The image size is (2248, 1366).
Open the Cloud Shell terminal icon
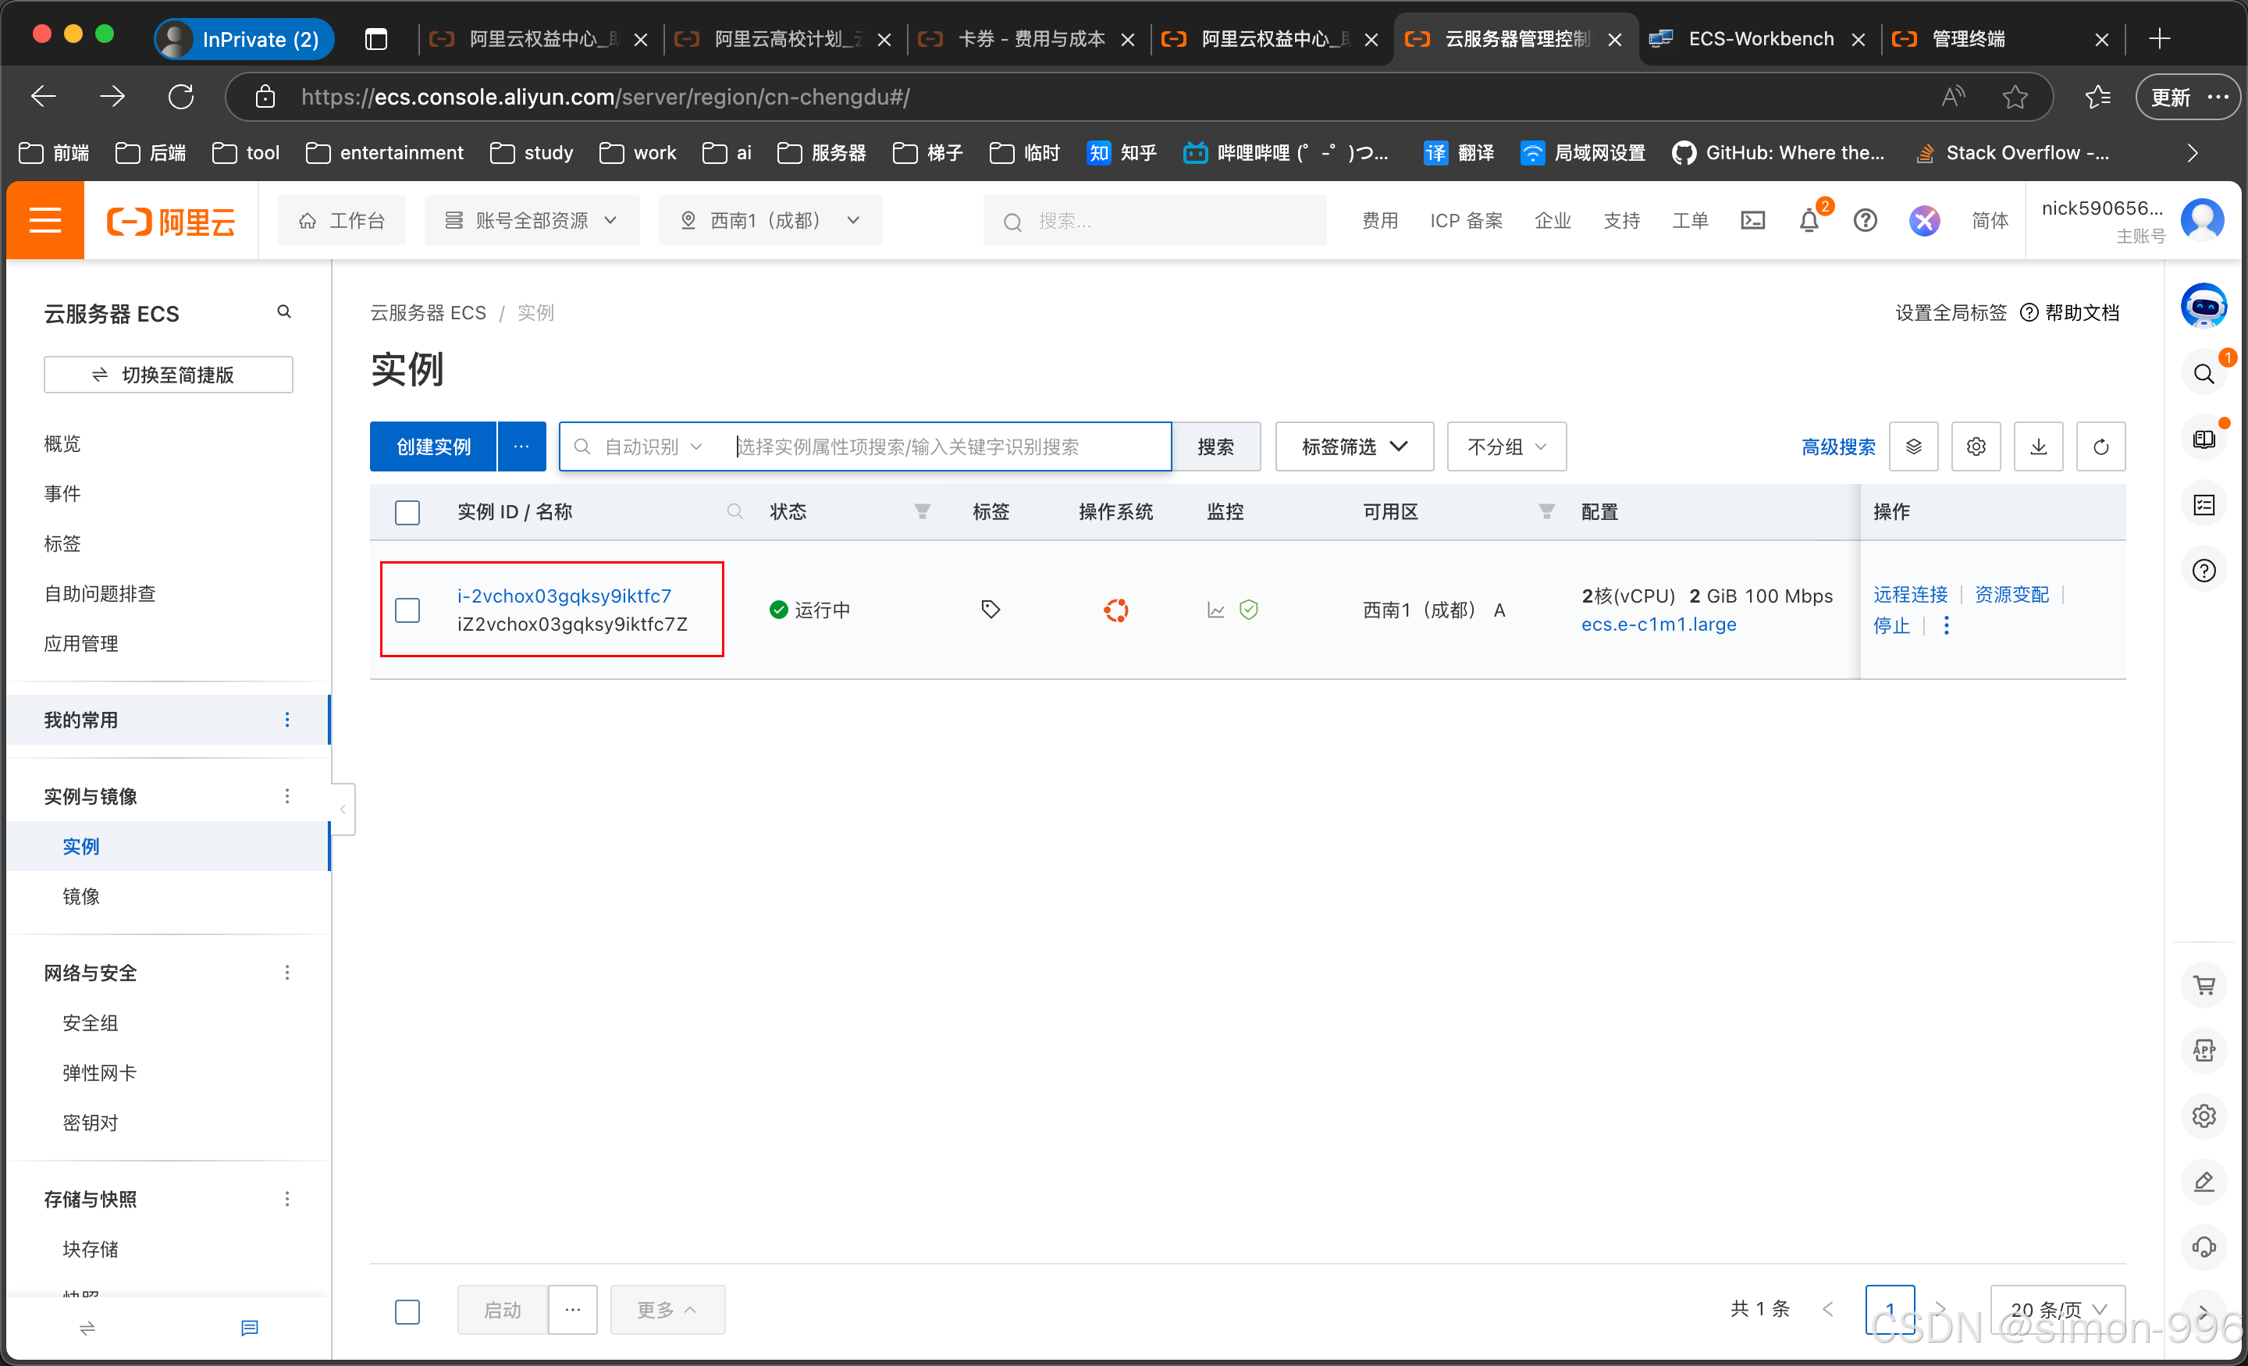point(1752,220)
